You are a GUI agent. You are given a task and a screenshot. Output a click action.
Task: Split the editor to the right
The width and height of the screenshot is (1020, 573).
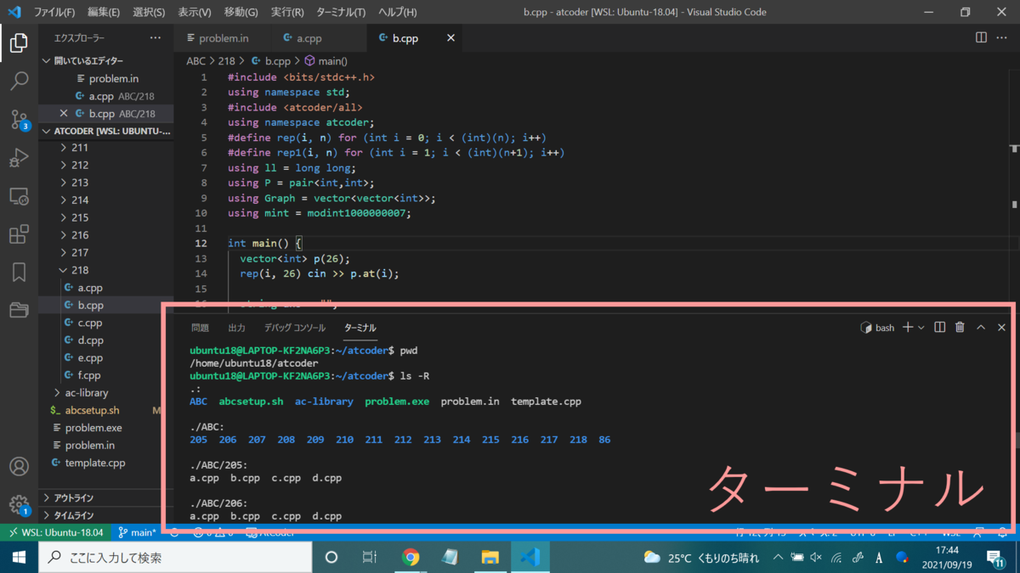coord(981,38)
